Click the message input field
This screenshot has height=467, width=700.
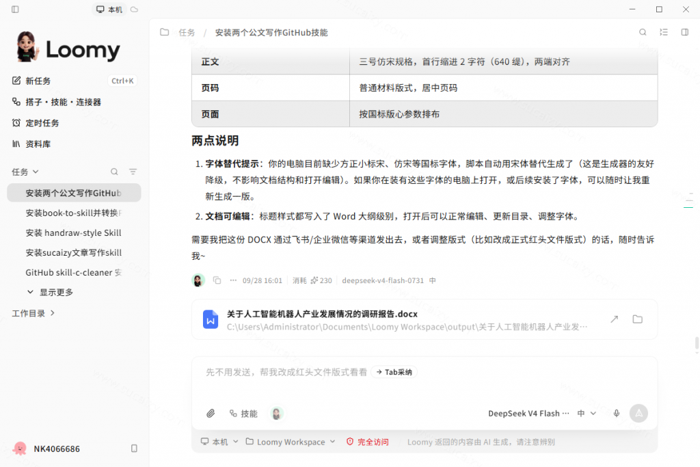(x=424, y=379)
